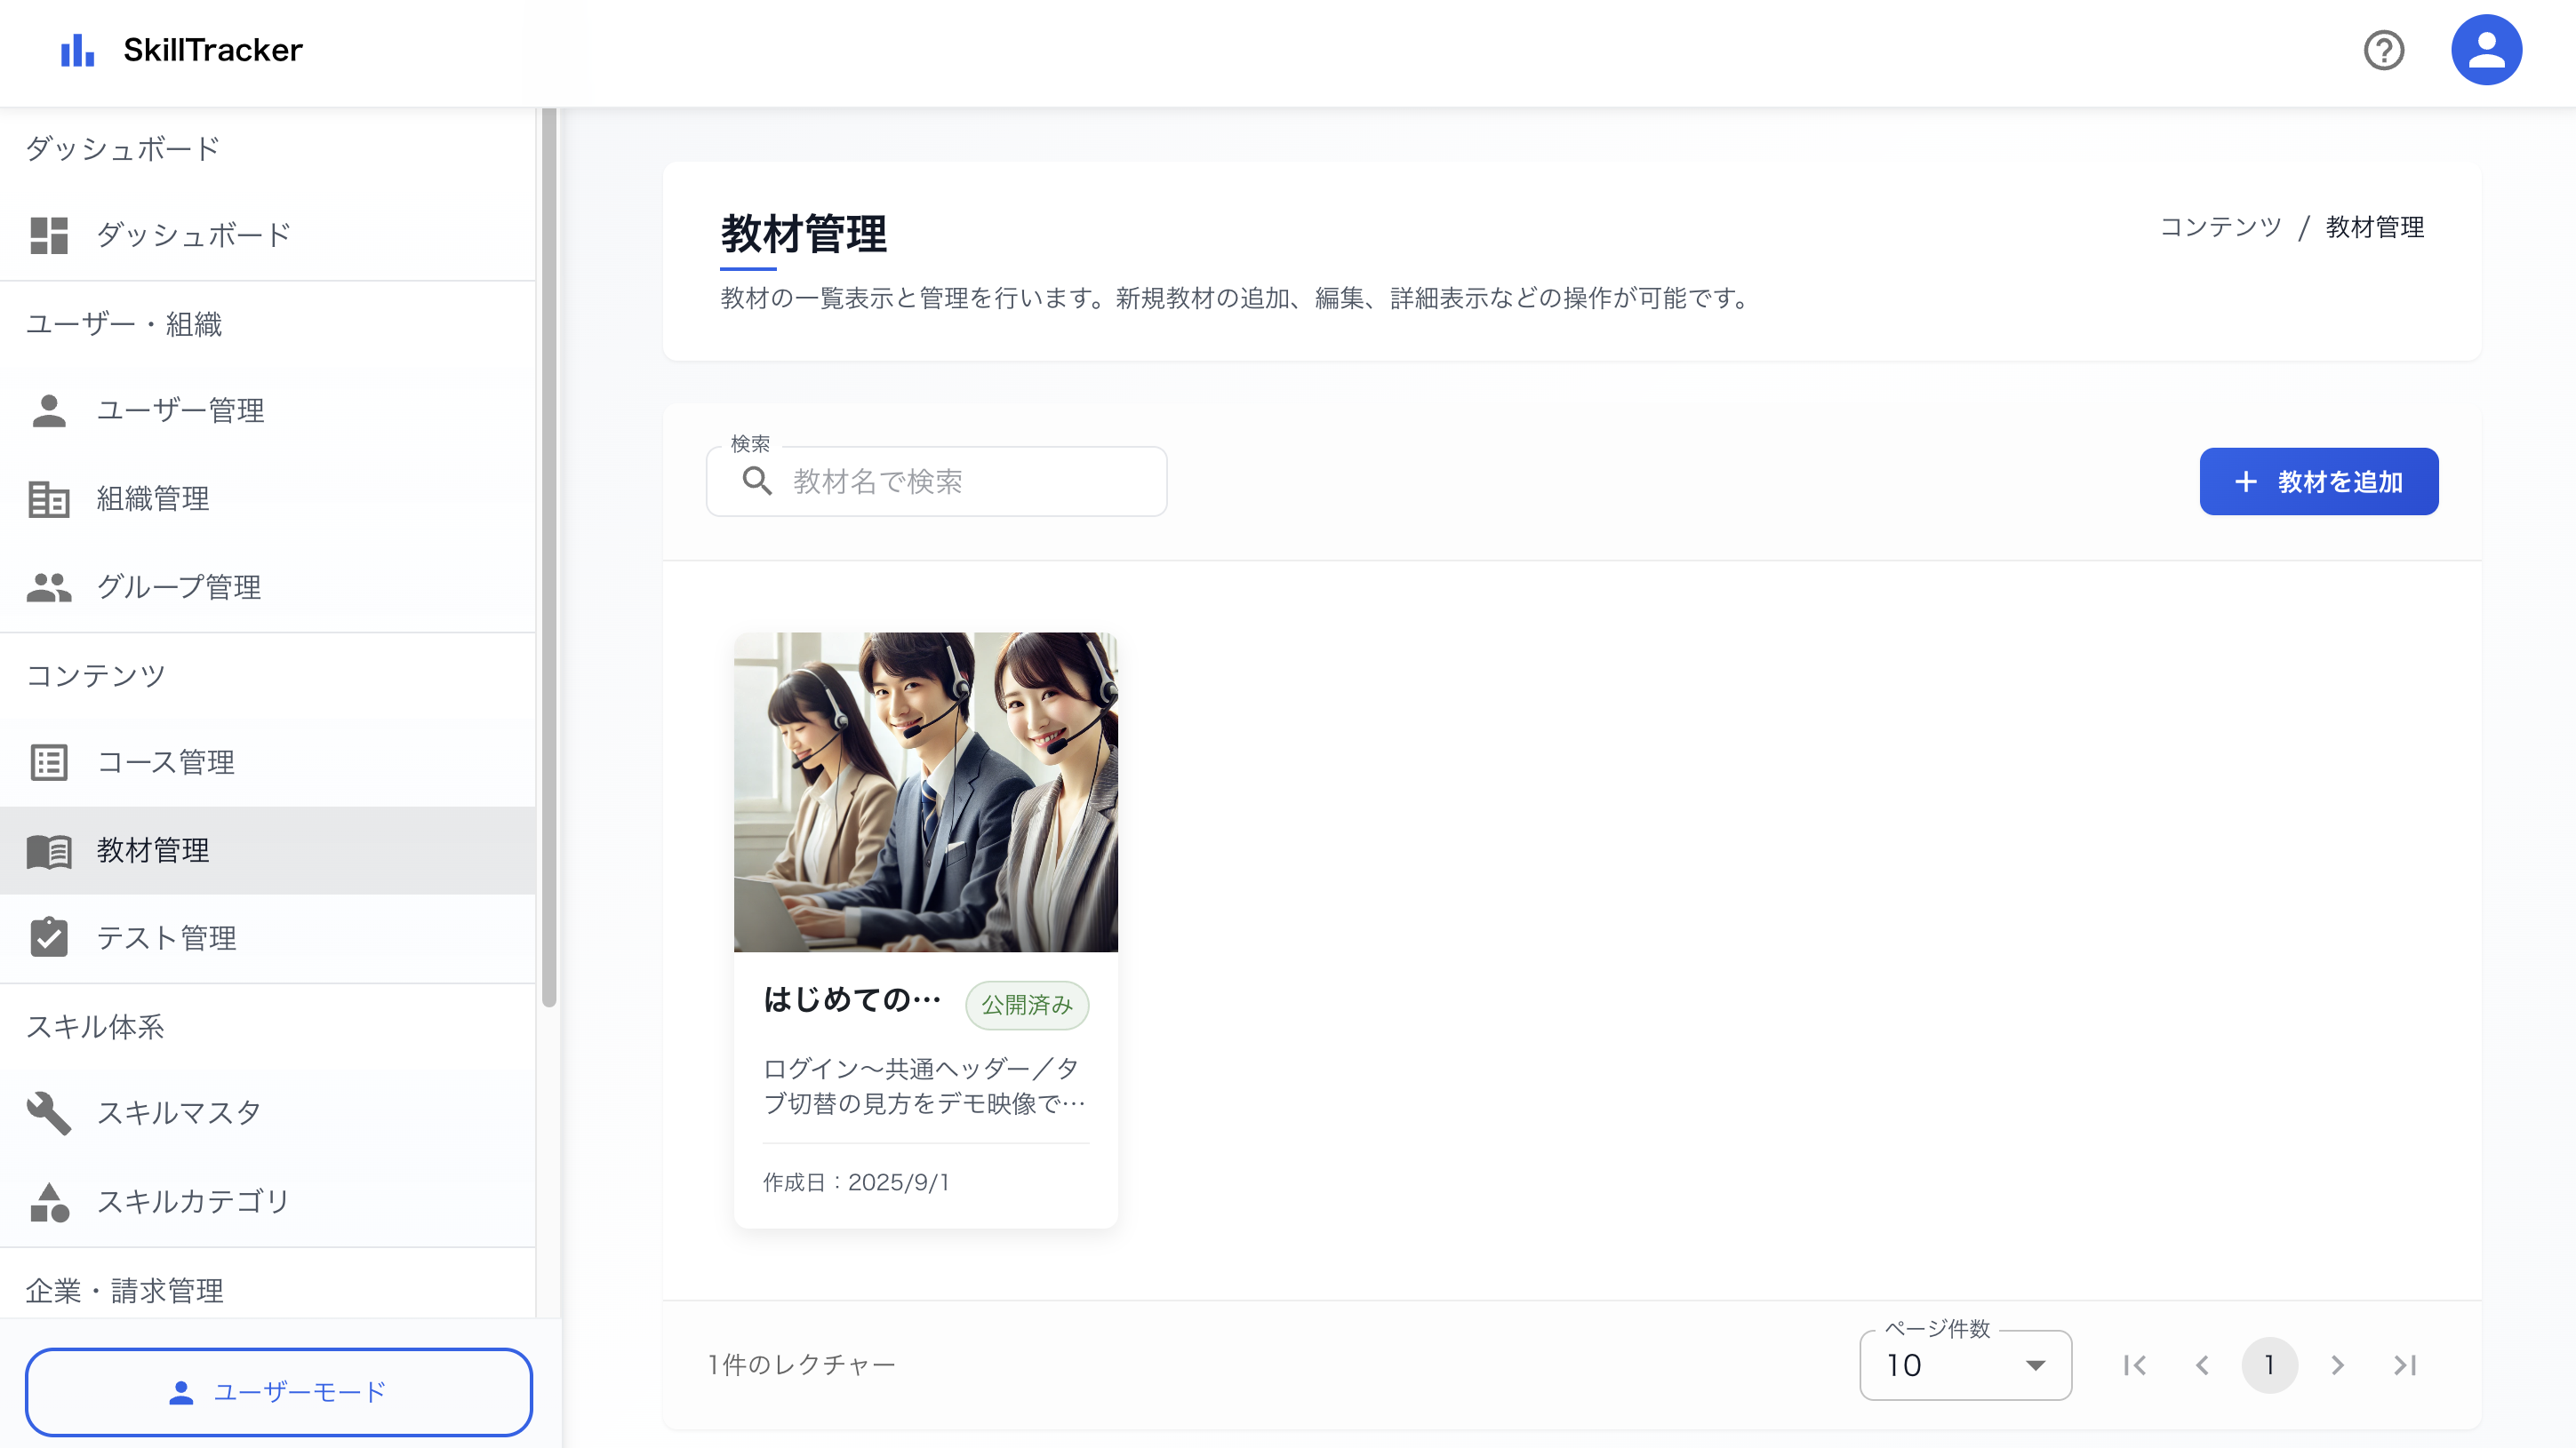Jump to the last page
Viewport: 2576px width, 1448px height.
(2405, 1365)
